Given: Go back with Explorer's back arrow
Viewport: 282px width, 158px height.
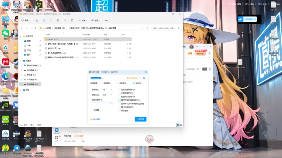Looking at the screenshot, I should click(22, 28).
